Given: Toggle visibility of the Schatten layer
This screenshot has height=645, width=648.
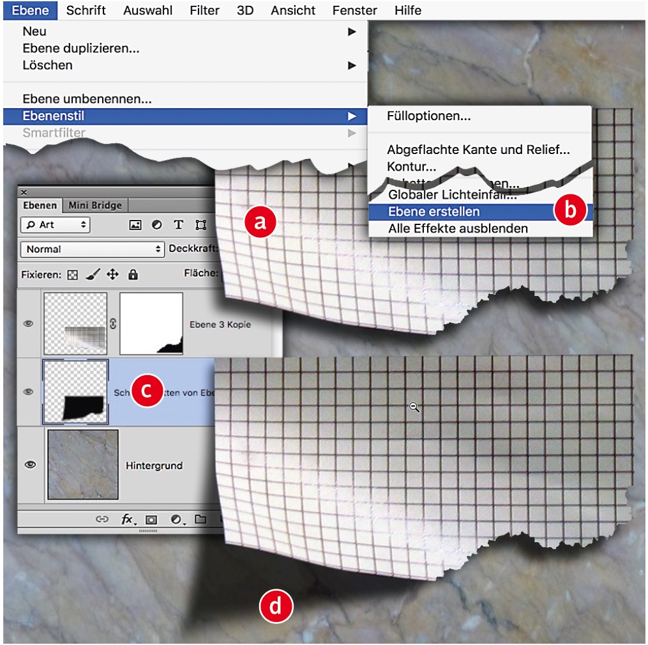Looking at the screenshot, I should tap(28, 392).
